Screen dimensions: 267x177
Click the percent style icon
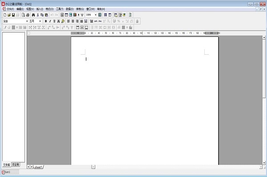(x=119, y=21)
